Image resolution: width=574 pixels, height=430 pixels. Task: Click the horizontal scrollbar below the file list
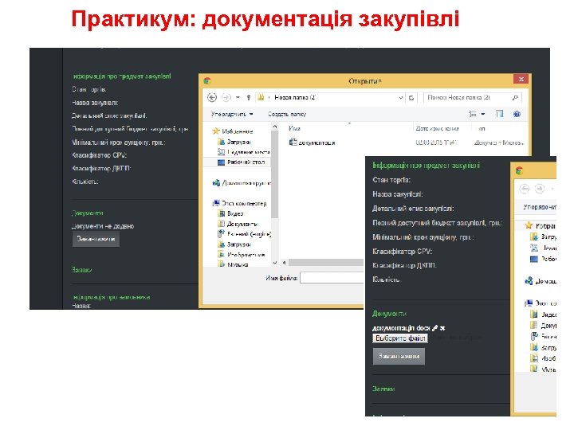pos(326,263)
